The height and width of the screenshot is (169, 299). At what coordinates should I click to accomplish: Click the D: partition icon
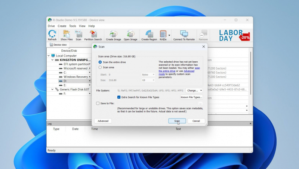coord(61,81)
